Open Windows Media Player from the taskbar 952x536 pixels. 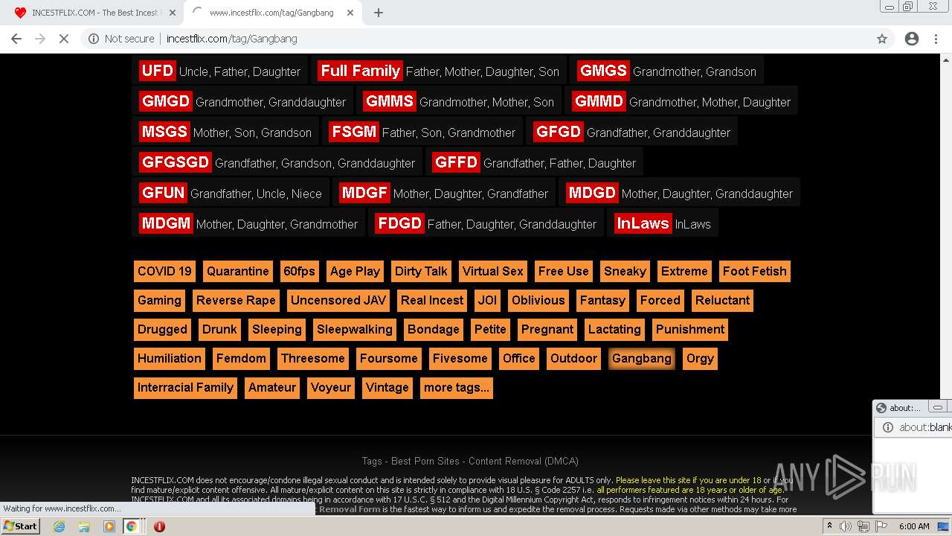click(109, 526)
